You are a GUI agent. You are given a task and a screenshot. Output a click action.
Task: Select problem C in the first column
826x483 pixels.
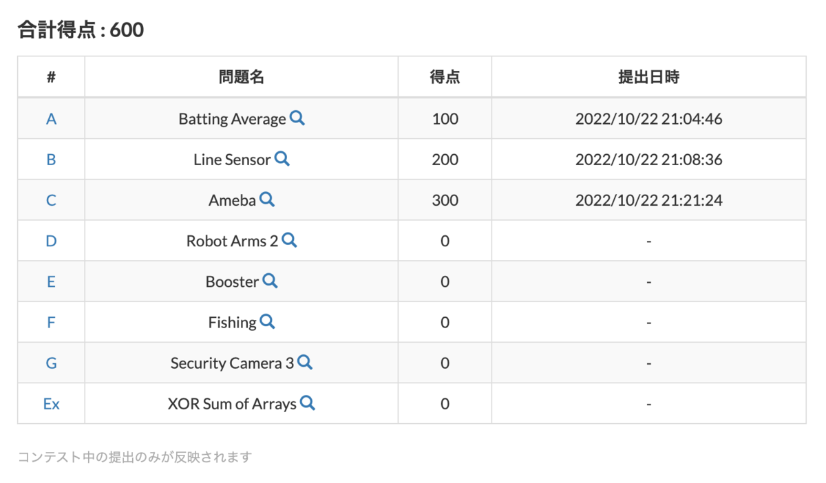pyautogui.click(x=51, y=200)
